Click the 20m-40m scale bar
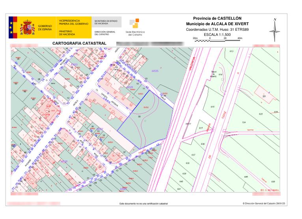Image resolution: width=302 pixels, height=219 pixels. click(218, 39)
